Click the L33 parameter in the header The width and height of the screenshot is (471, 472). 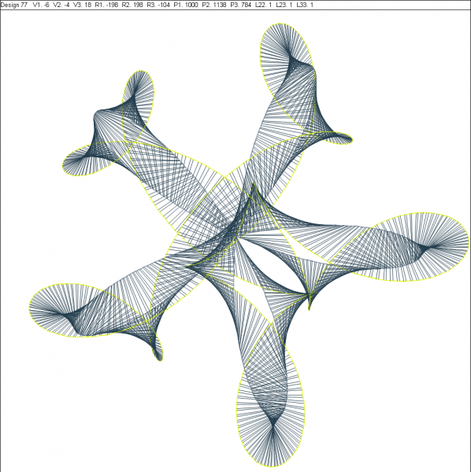[305, 6]
